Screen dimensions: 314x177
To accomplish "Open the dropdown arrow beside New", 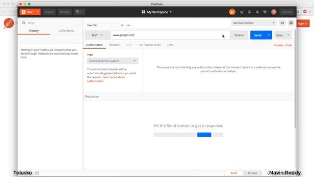I will (38, 12).
